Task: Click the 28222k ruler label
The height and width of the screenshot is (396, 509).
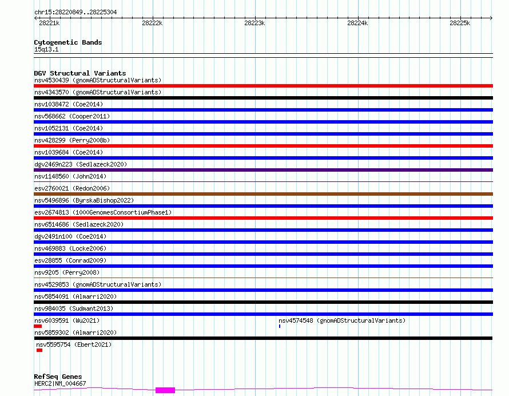Action: point(152,23)
